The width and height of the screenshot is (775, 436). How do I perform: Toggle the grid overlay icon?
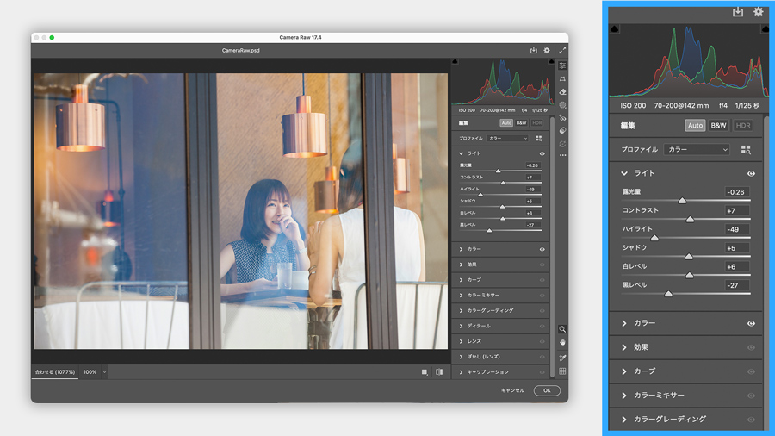(562, 371)
